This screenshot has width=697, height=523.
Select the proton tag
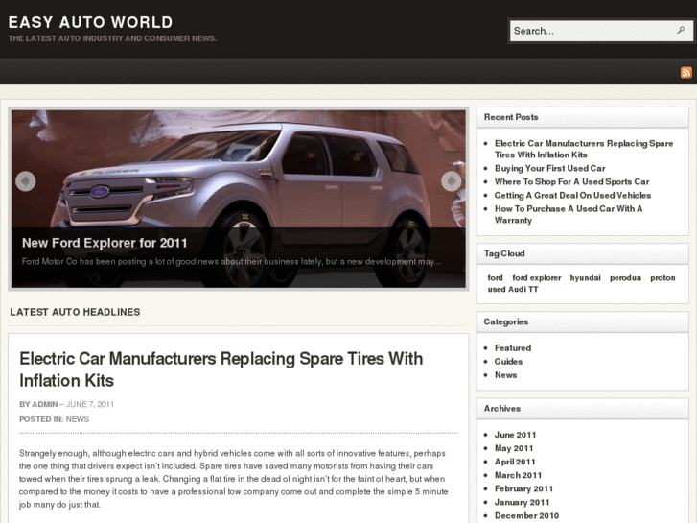coord(662,277)
